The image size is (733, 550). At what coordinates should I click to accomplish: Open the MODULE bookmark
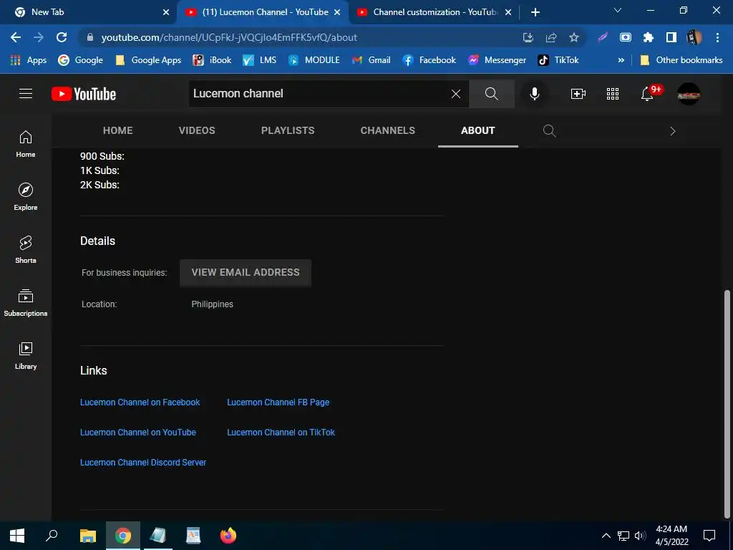[314, 60]
